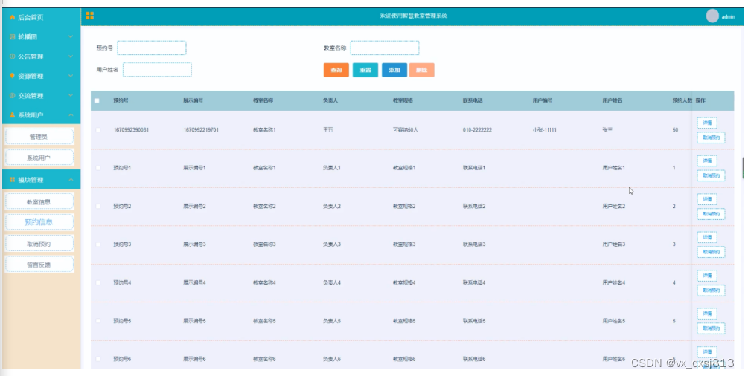
Task: Tick checkbox for row 预约号4
Action: (98, 282)
